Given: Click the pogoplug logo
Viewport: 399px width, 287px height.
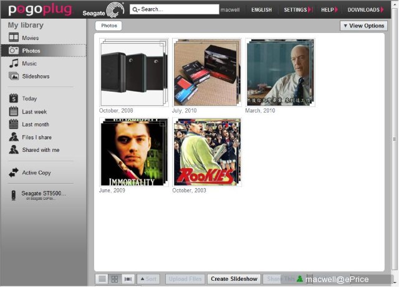Looking at the screenshot, I should point(41,10).
